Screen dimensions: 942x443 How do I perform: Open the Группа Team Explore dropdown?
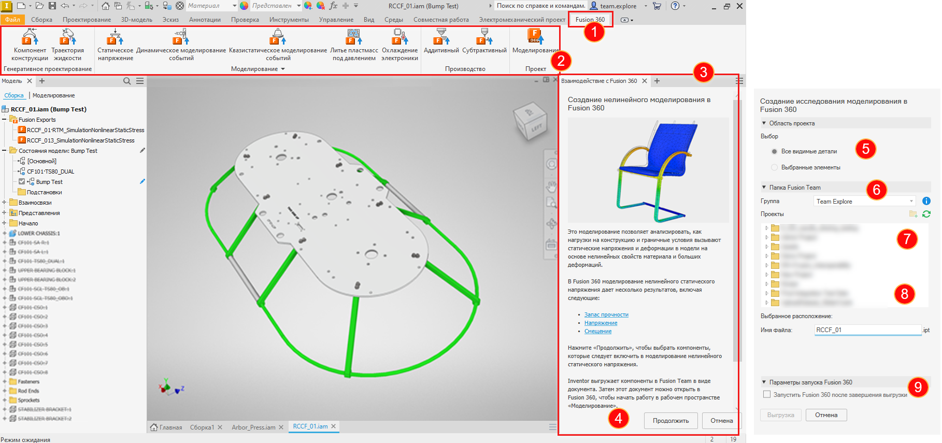[x=864, y=201]
